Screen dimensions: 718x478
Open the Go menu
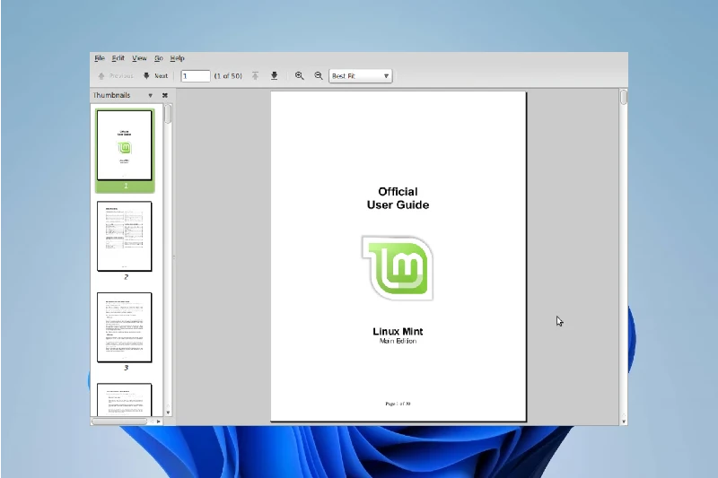point(159,58)
